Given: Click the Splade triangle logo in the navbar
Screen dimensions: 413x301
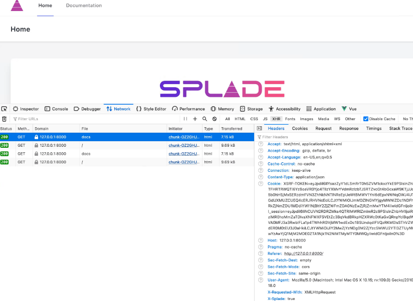Looking at the screenshot, I should click(x=17, y=6).
